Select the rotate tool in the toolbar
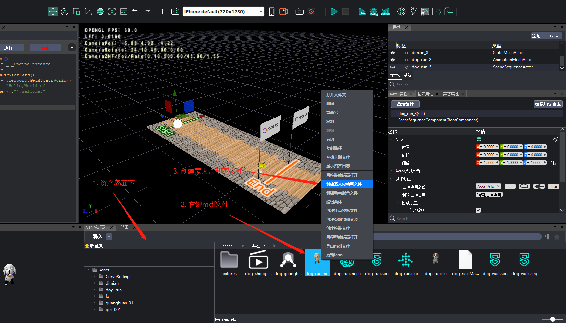Screen dimensions: 566x323 65,11
